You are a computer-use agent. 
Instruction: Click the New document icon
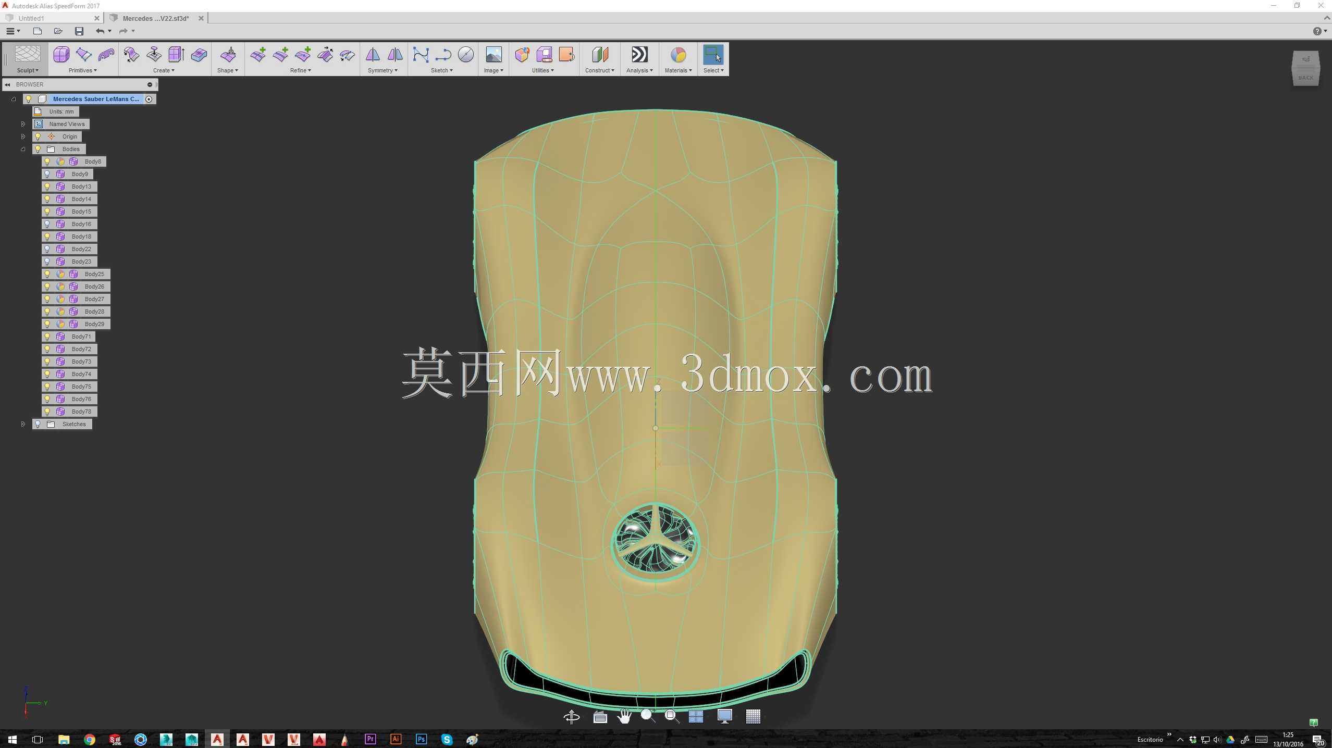[x=37, y=31]
